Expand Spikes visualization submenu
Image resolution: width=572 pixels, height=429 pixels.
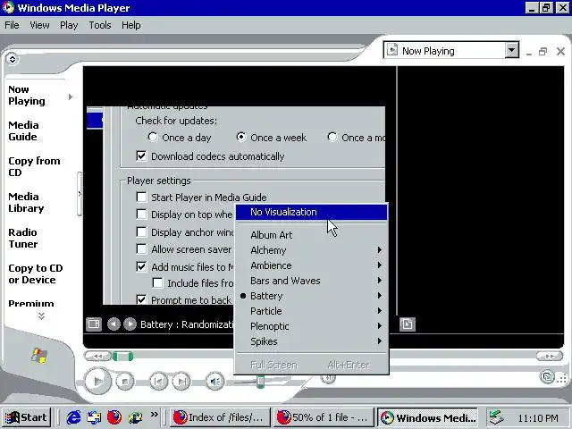312,341
